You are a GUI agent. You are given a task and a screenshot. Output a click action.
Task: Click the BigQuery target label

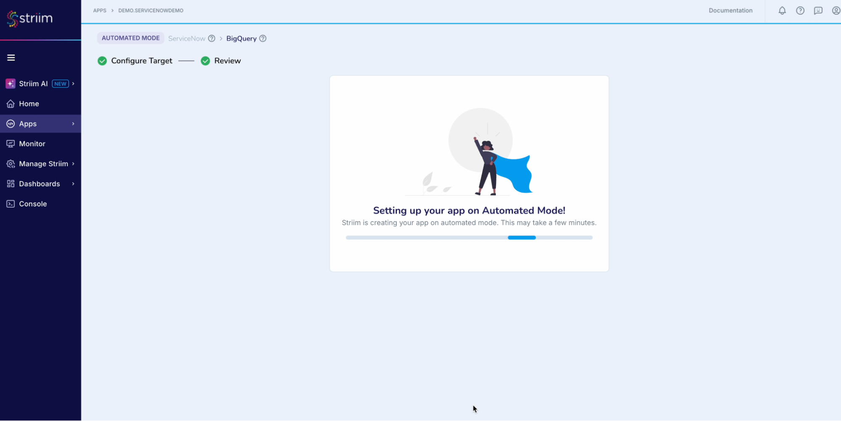[x=241, y=38]
